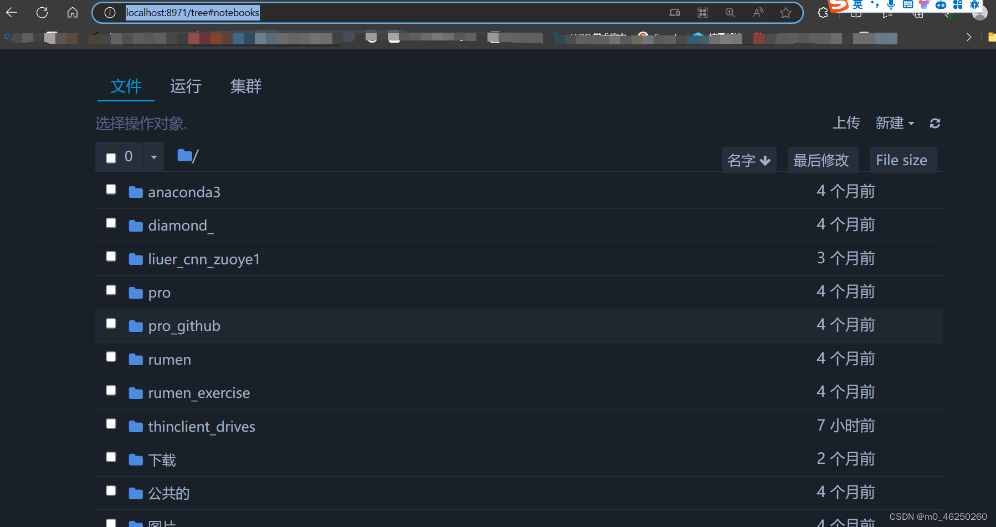Click the microphone icon on input toolbar
996x527 pixels.
point(891,6)
